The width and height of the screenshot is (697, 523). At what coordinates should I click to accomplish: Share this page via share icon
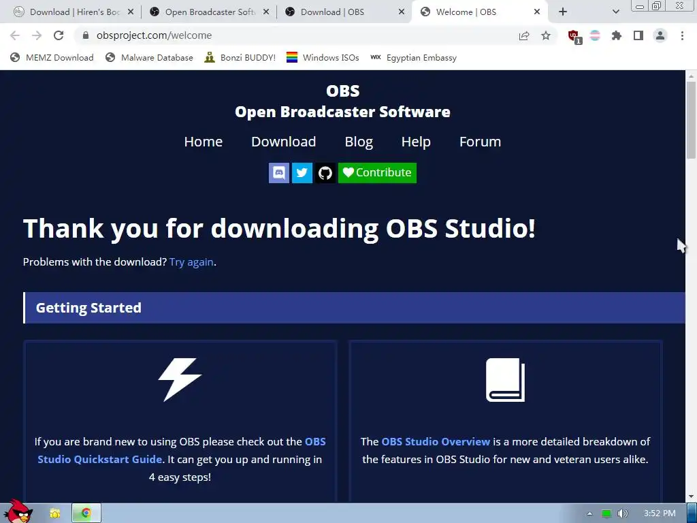tap(524, 35)
